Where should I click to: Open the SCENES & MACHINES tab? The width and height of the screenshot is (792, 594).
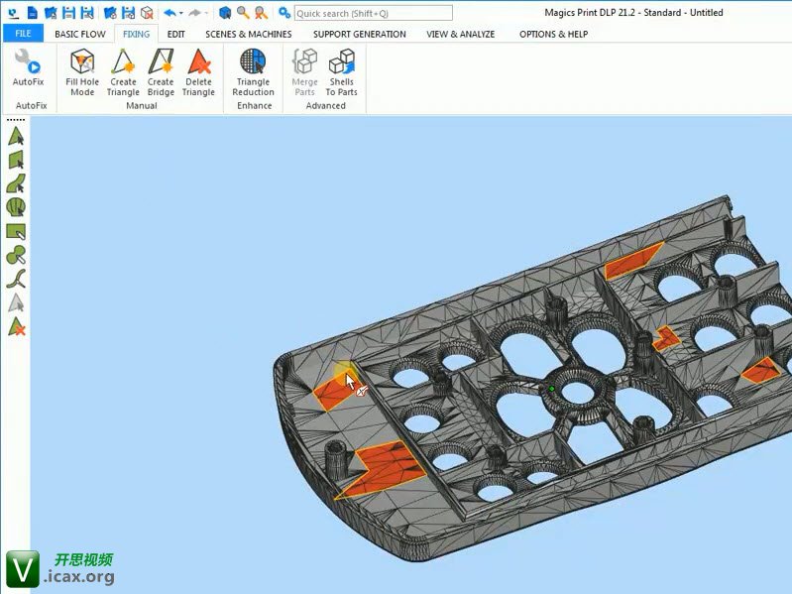coord(248,34)
